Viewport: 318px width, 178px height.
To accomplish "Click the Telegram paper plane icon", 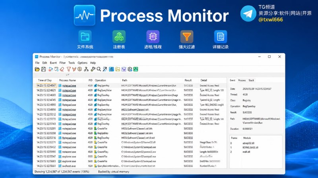I will tap(248, 13).
